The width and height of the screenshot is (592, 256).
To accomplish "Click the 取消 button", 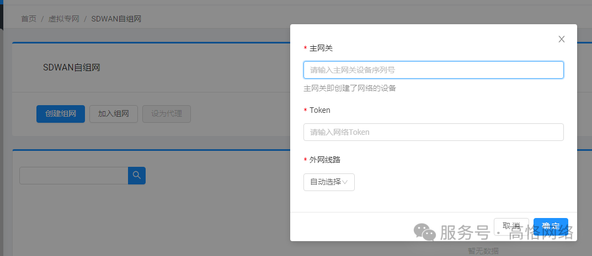I will point(511,226).
